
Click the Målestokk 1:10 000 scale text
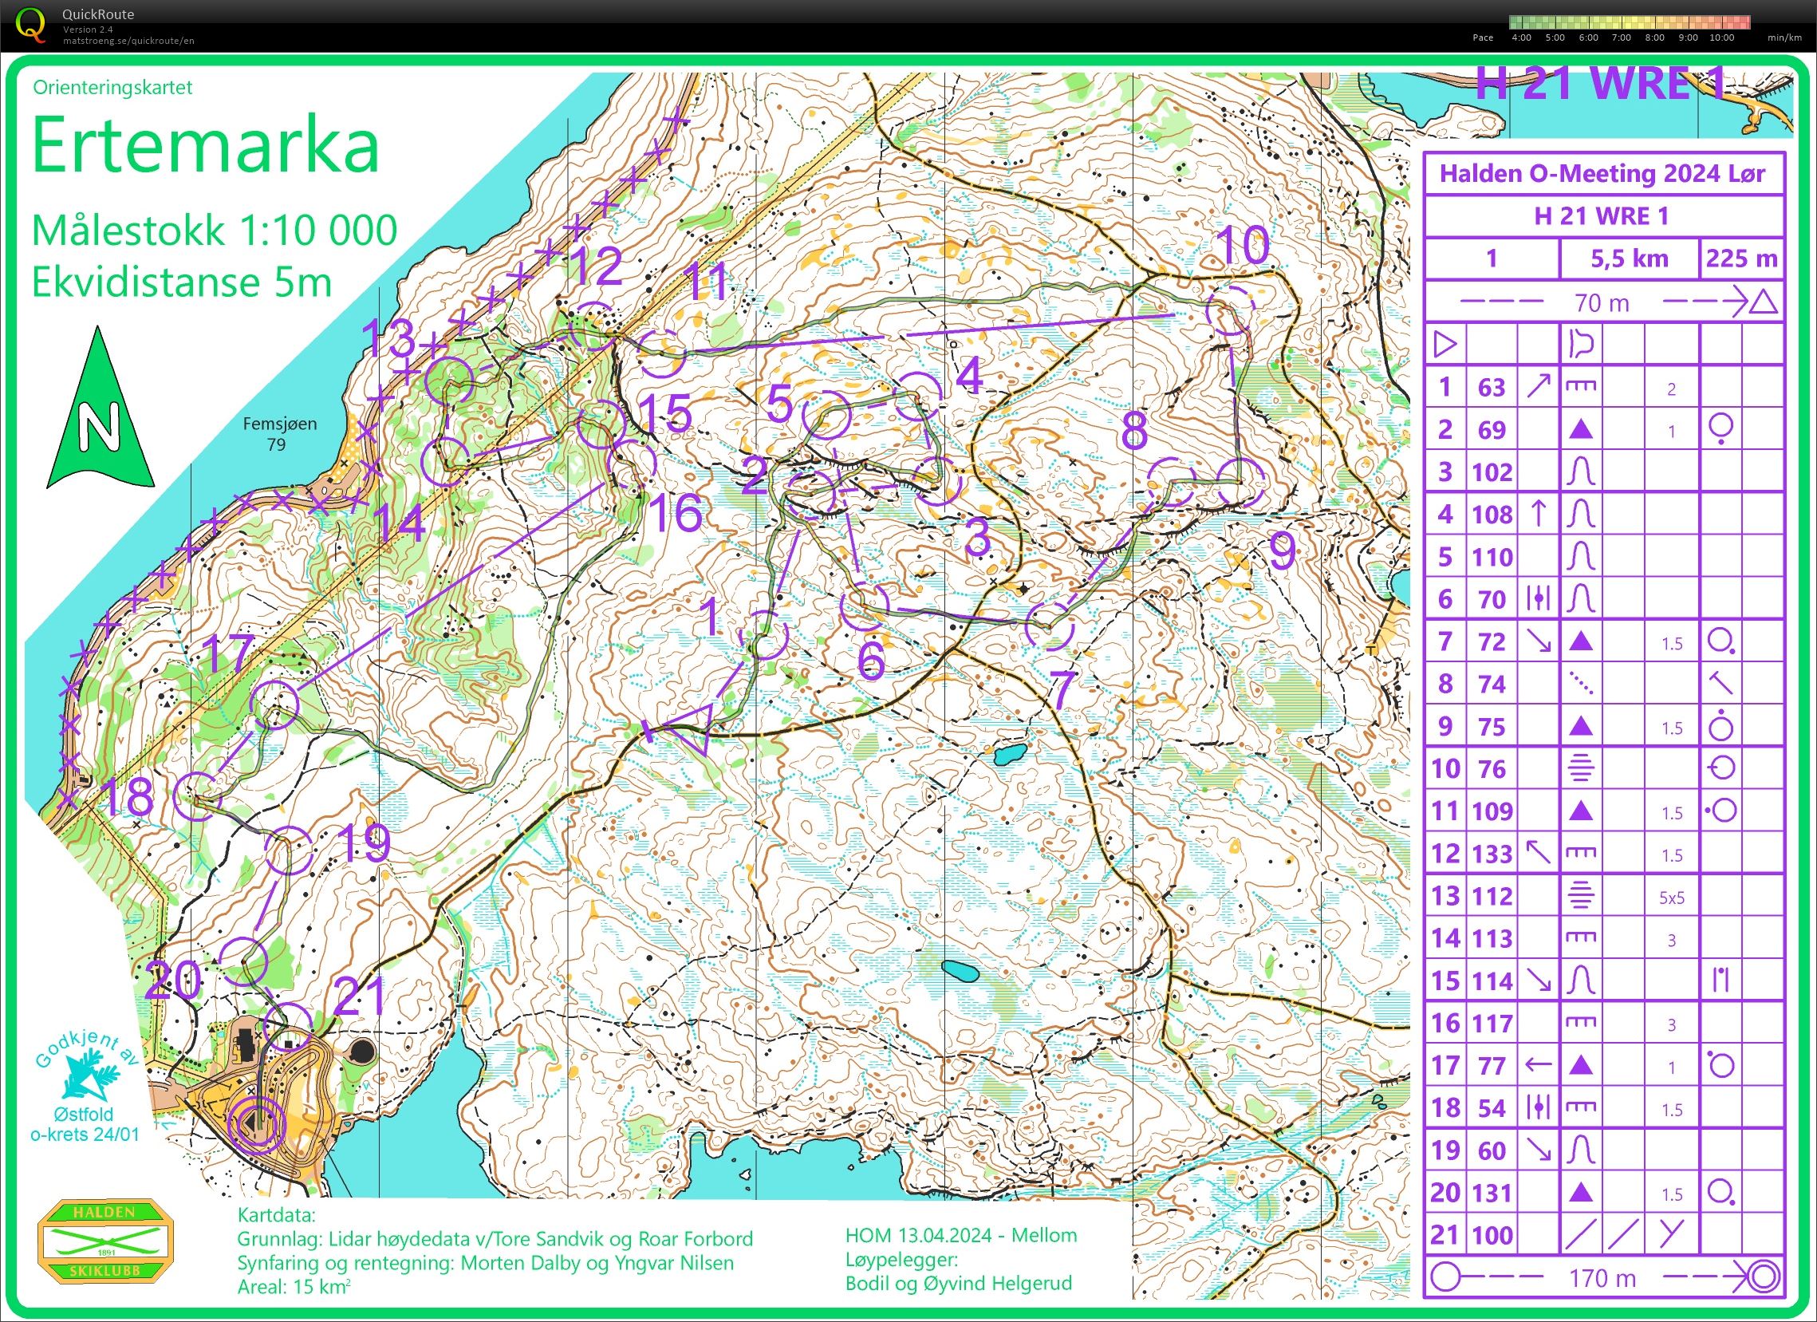tap(214, 231)
